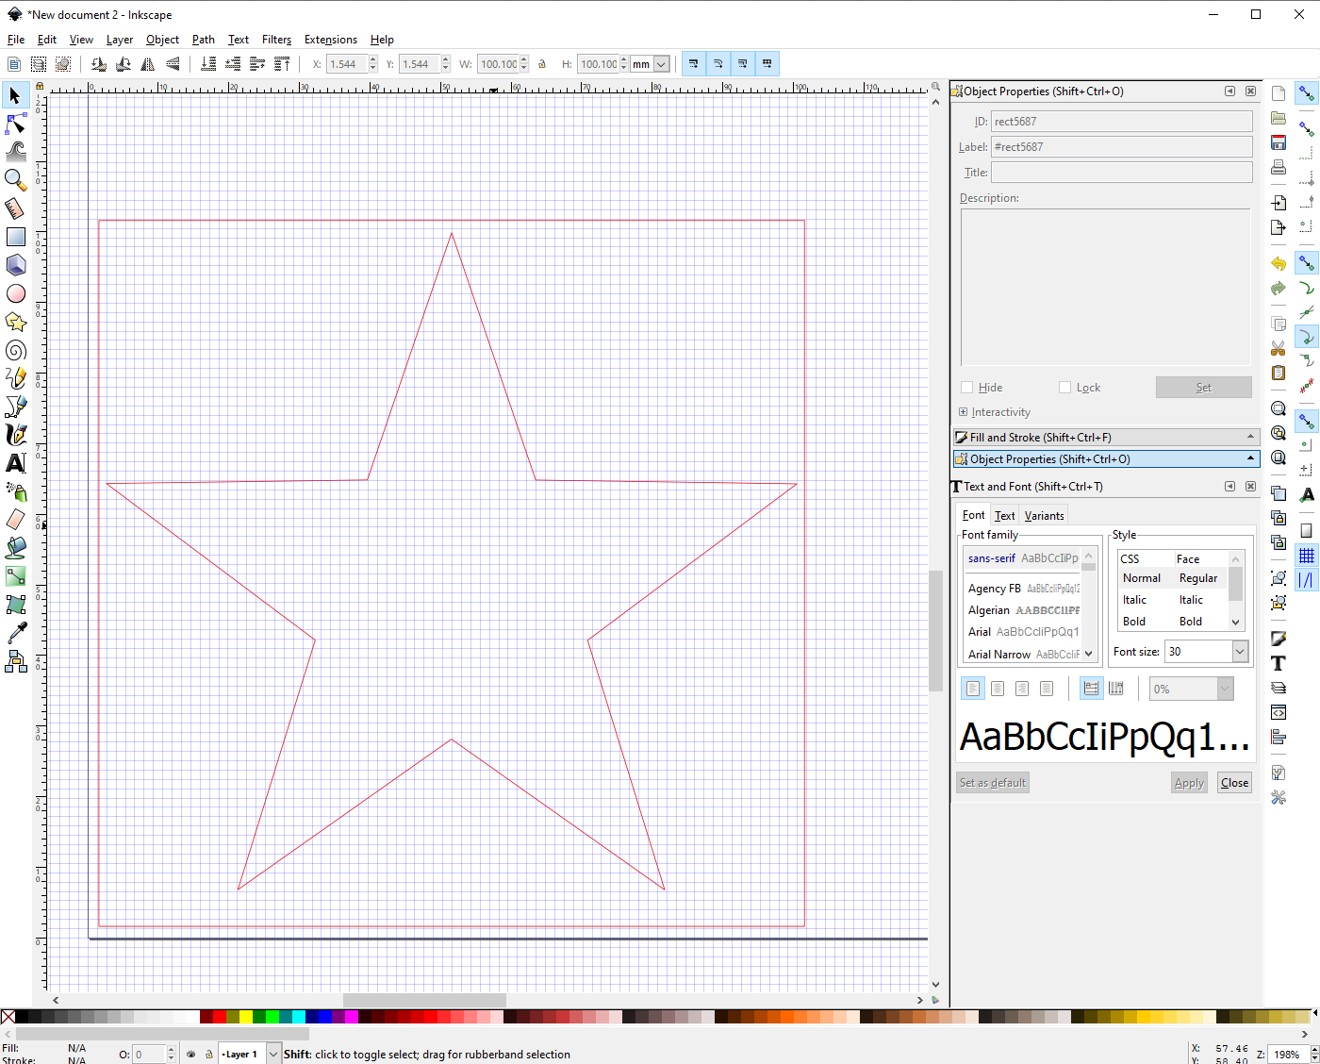Select the Spiral tool
The height and width of the screenshot is (1064, 1320).
click(x=15, y=350)
